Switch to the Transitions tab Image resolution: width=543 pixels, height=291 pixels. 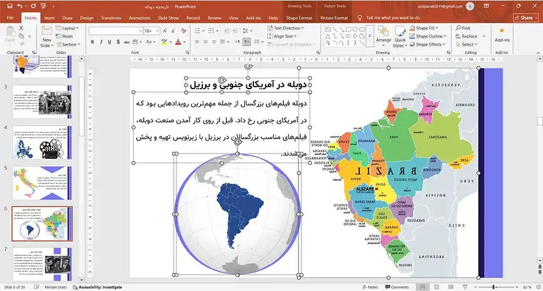click(x=111, y=17)
